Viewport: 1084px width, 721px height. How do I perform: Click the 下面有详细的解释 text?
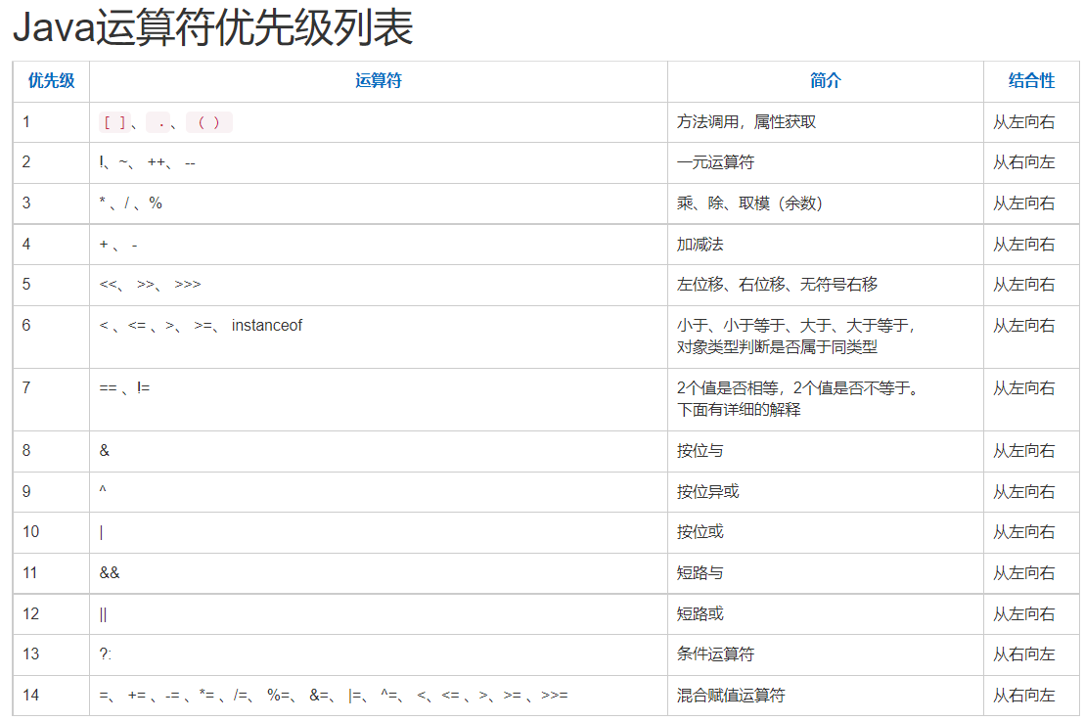tap(739, 410)
